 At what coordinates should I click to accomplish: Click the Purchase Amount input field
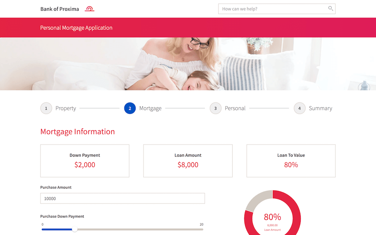pyautogui.click(x=123, y=198)
